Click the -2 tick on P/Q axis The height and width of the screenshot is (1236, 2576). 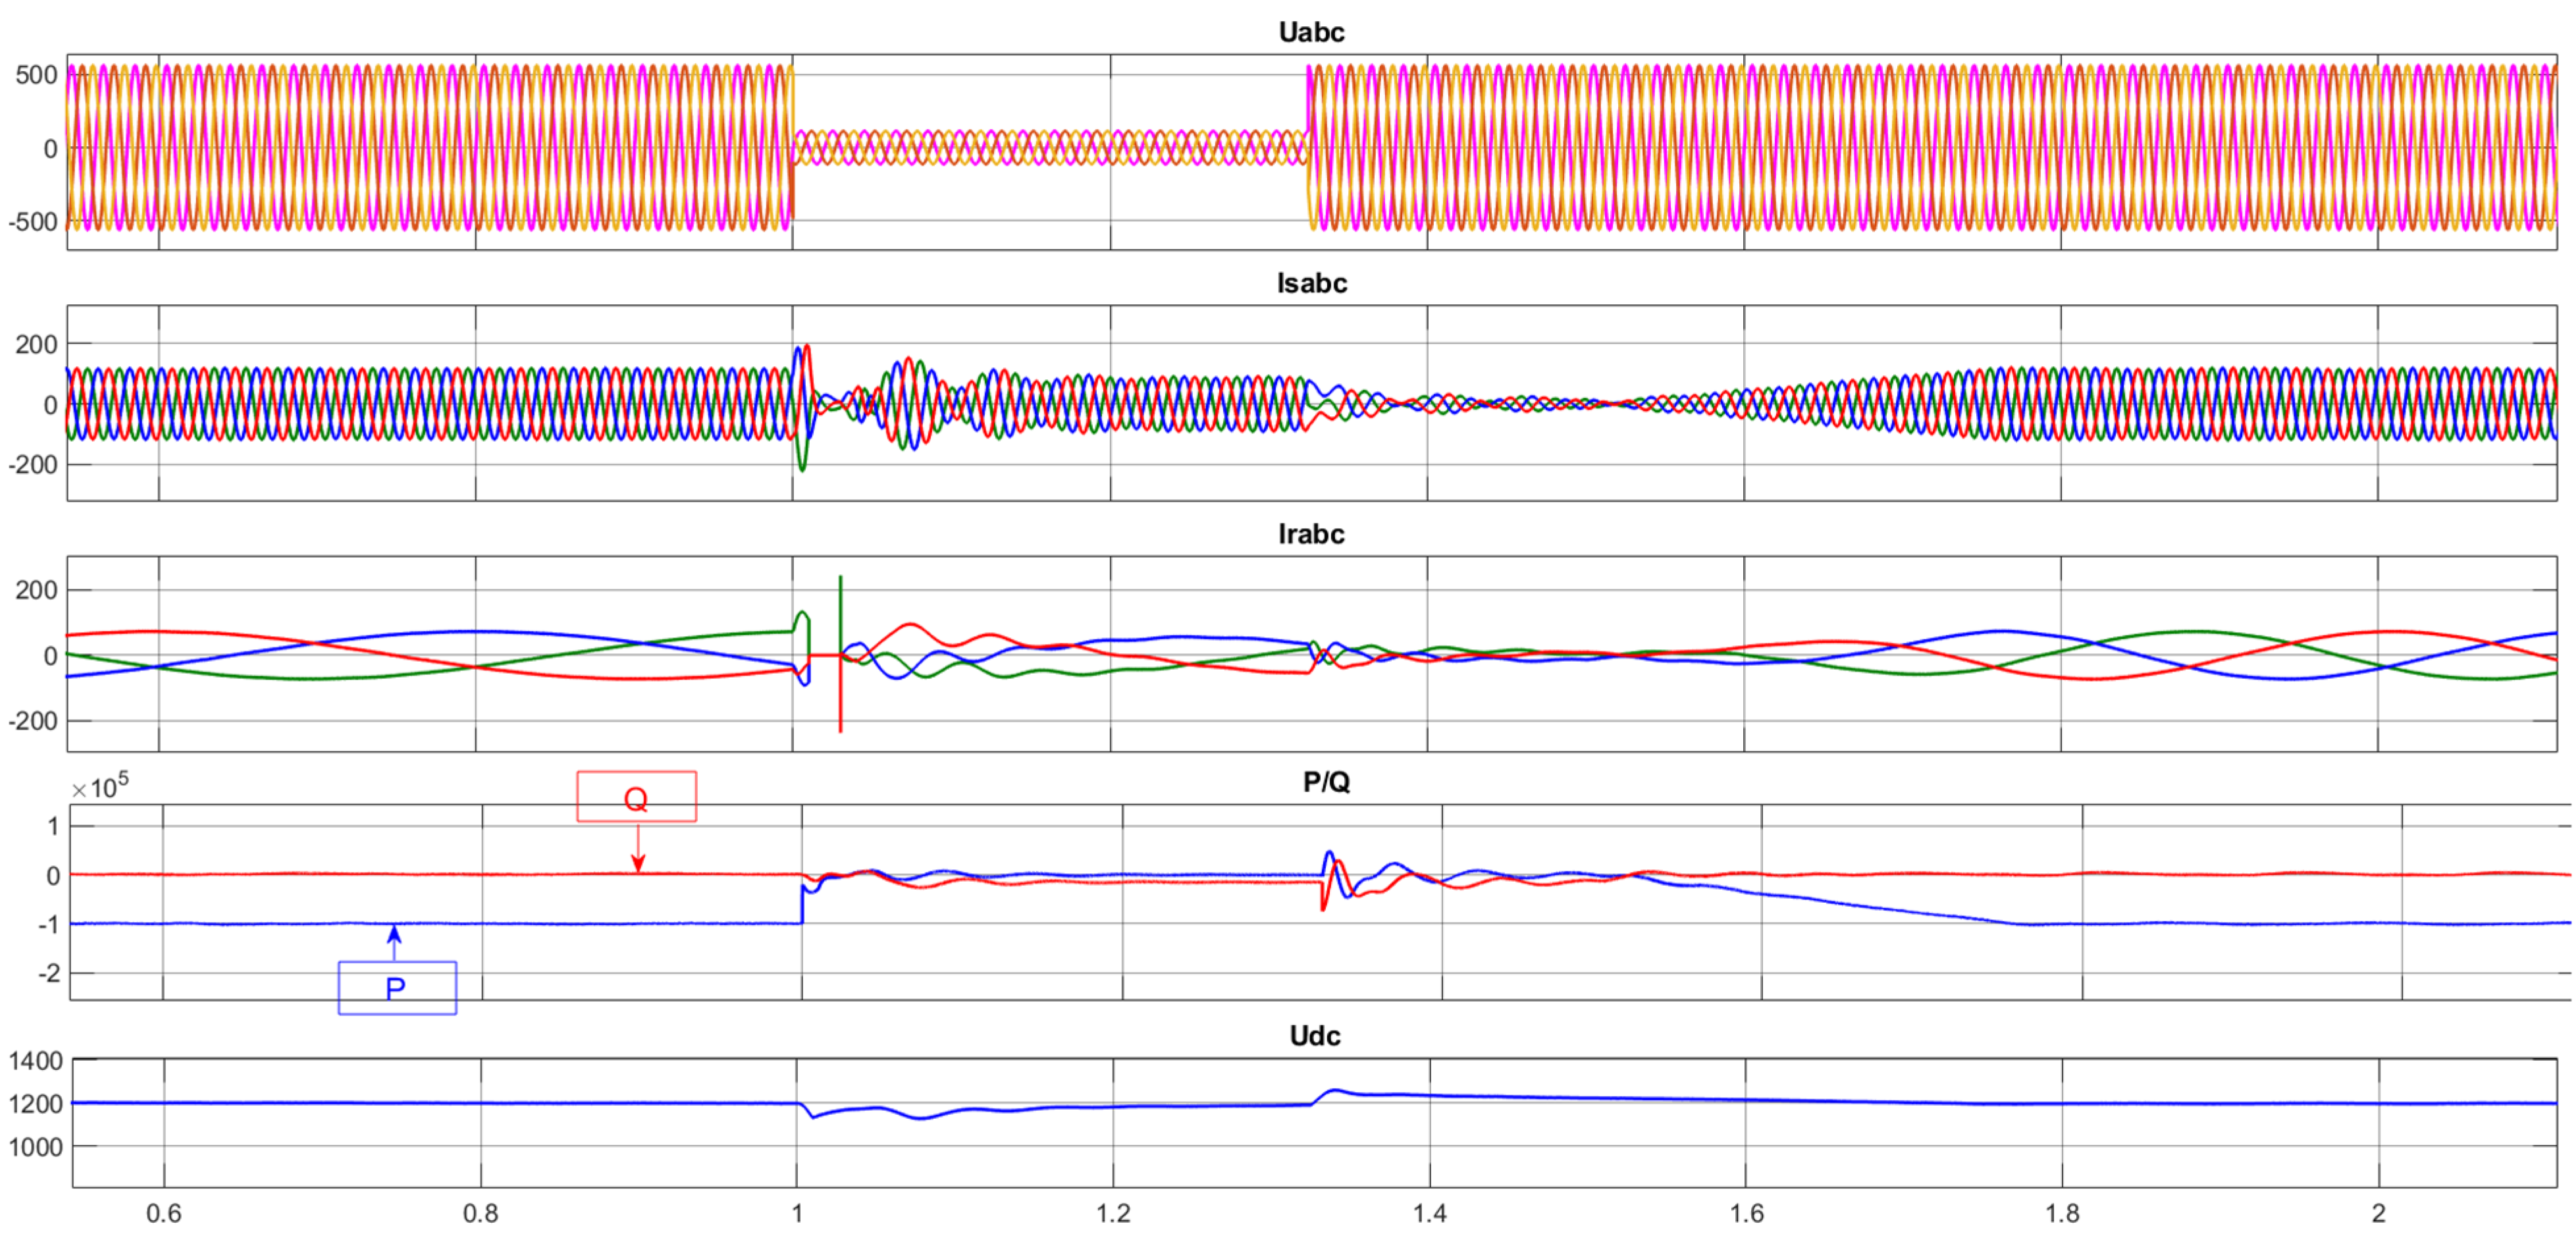pyautogui.click(x=48, y=973)
